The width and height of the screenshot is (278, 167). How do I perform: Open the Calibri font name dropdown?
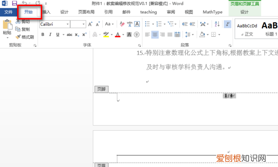pos(68,24)
